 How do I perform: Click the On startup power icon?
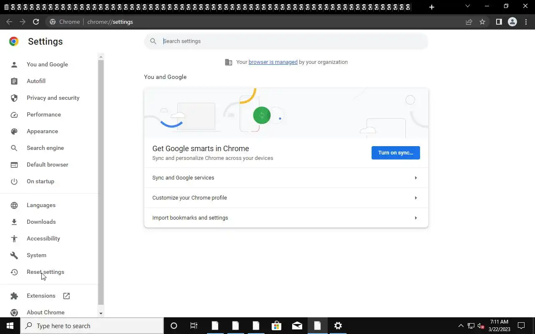(14, 181)
